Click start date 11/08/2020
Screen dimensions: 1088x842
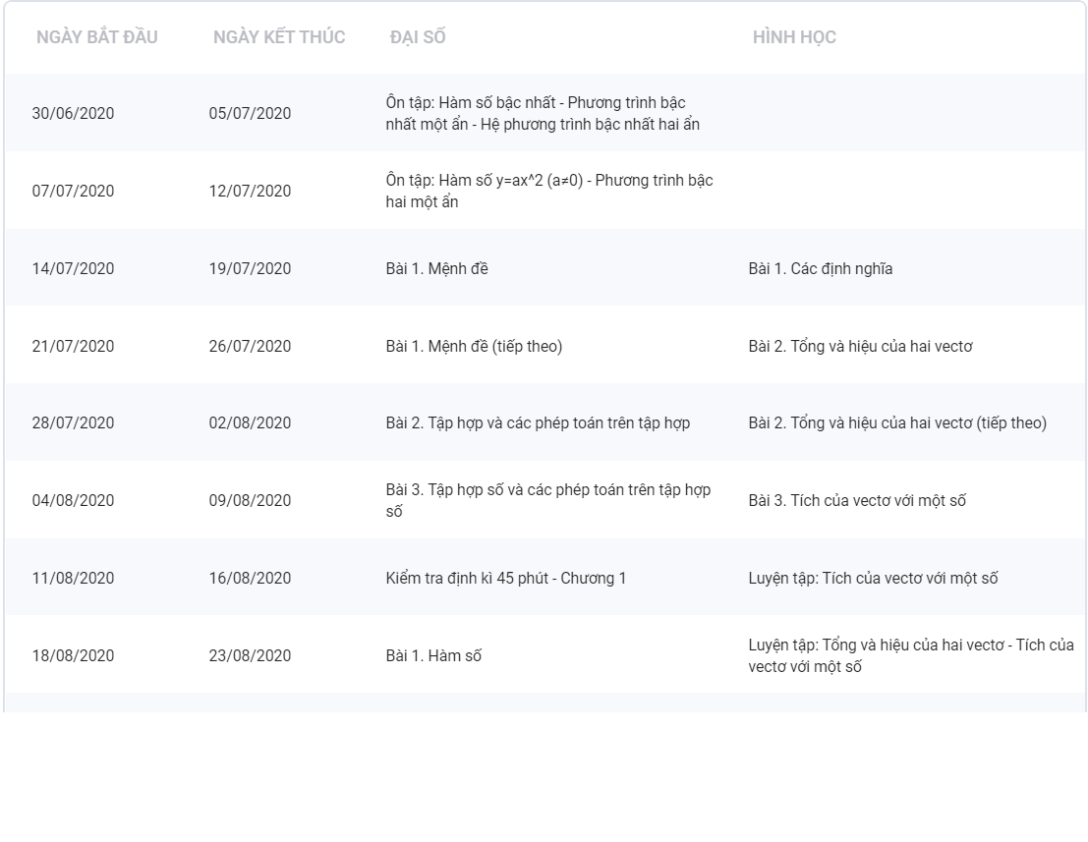coord(73,579)
